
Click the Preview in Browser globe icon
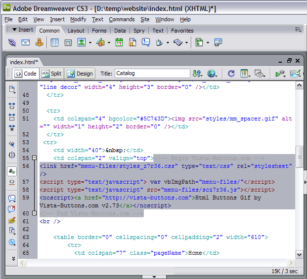pos(212,74)
